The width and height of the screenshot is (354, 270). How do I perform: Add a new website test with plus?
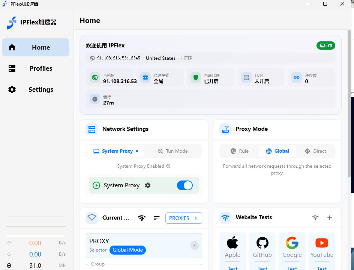[330, 218]
